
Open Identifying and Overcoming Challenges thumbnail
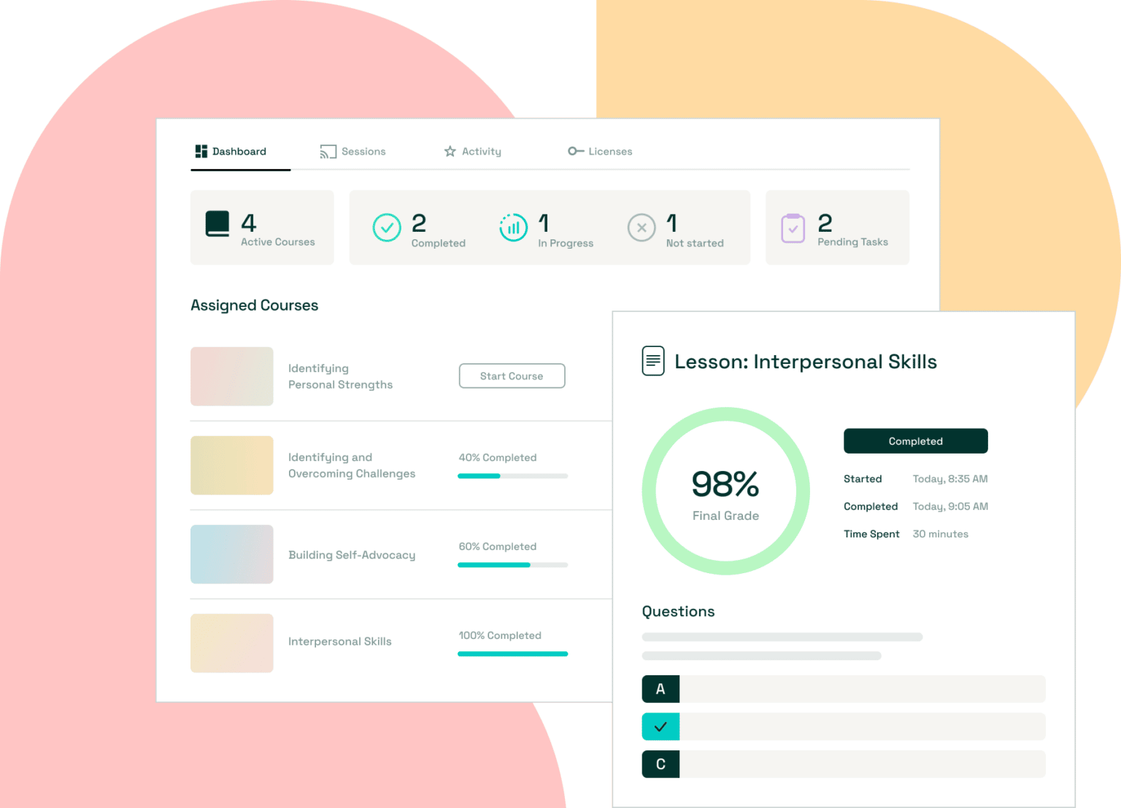(x=232, y=465)
